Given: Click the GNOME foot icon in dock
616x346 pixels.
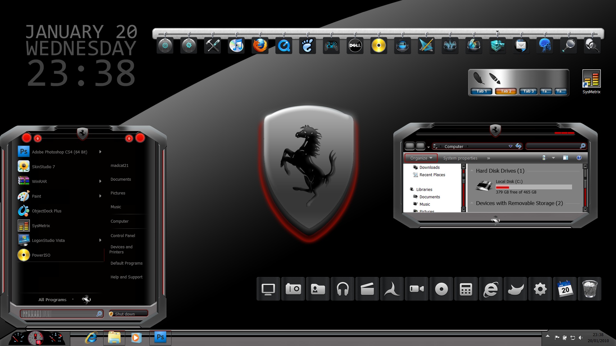Looking at the screenshot, I should (307, 45).
